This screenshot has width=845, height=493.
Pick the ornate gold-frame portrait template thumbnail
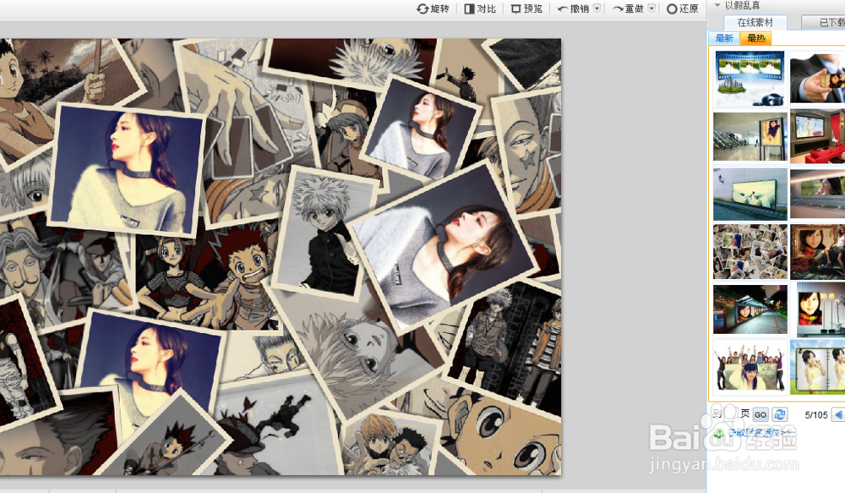(817, 252)
